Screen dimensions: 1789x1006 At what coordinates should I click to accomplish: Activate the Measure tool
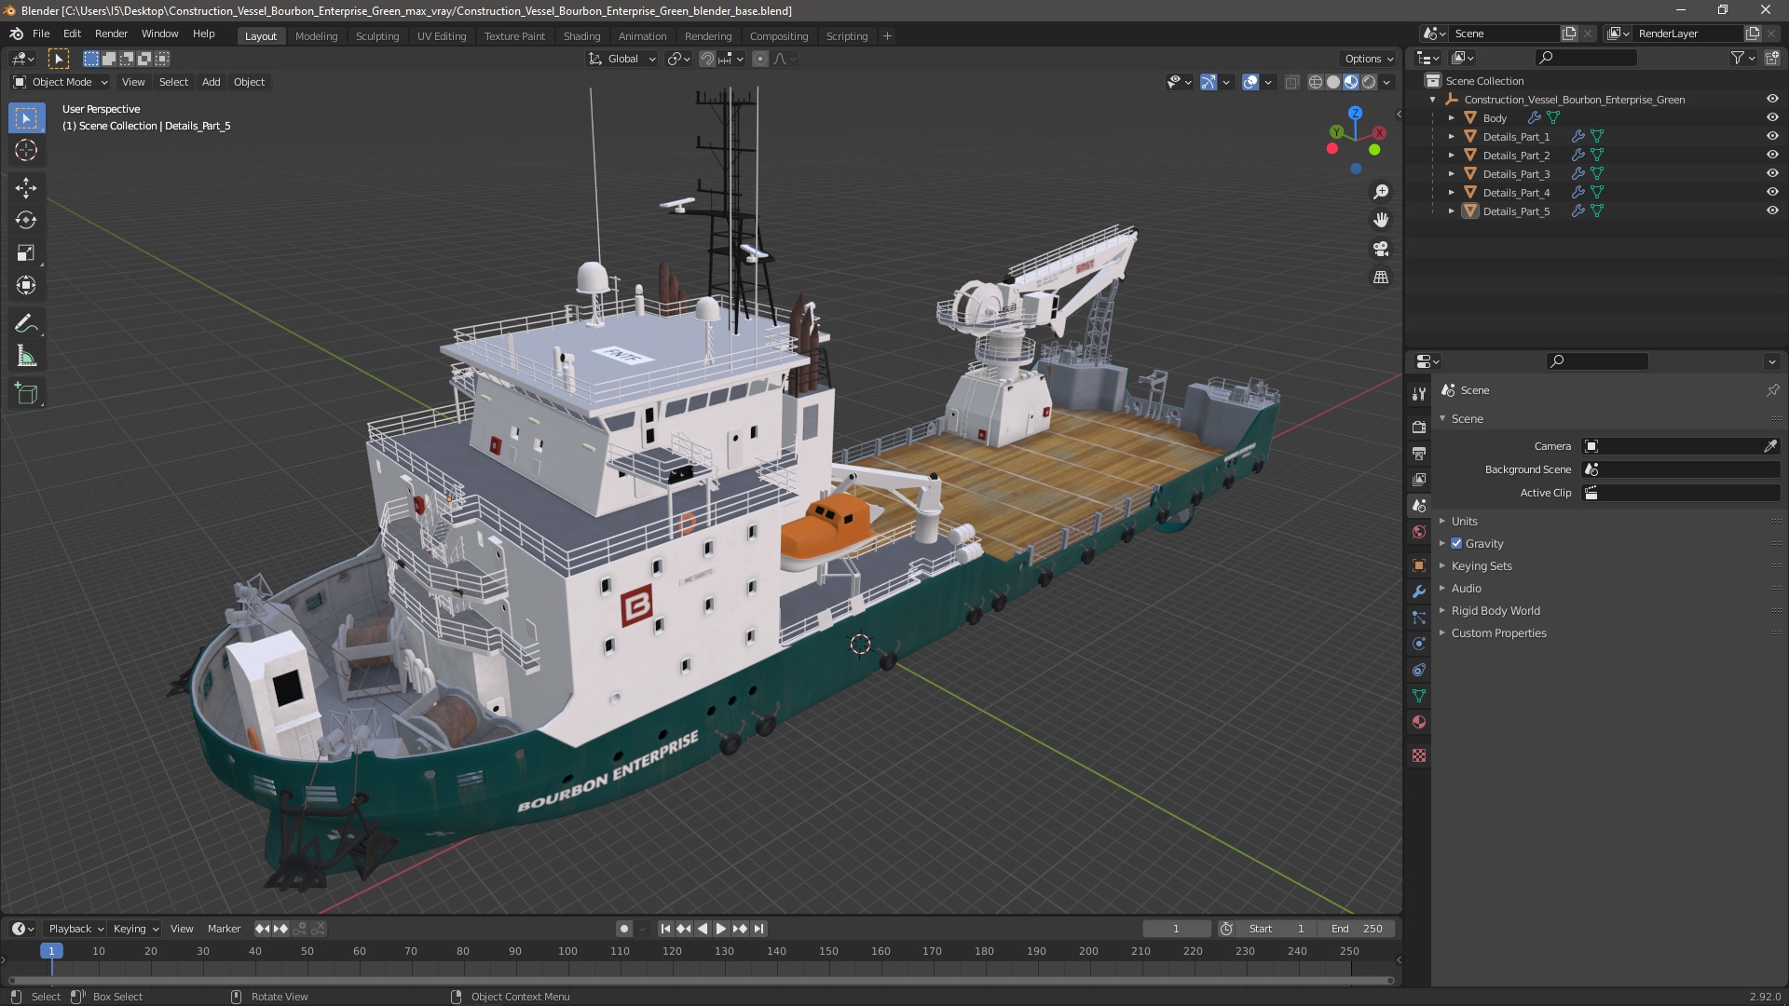(x=25, y=357)
